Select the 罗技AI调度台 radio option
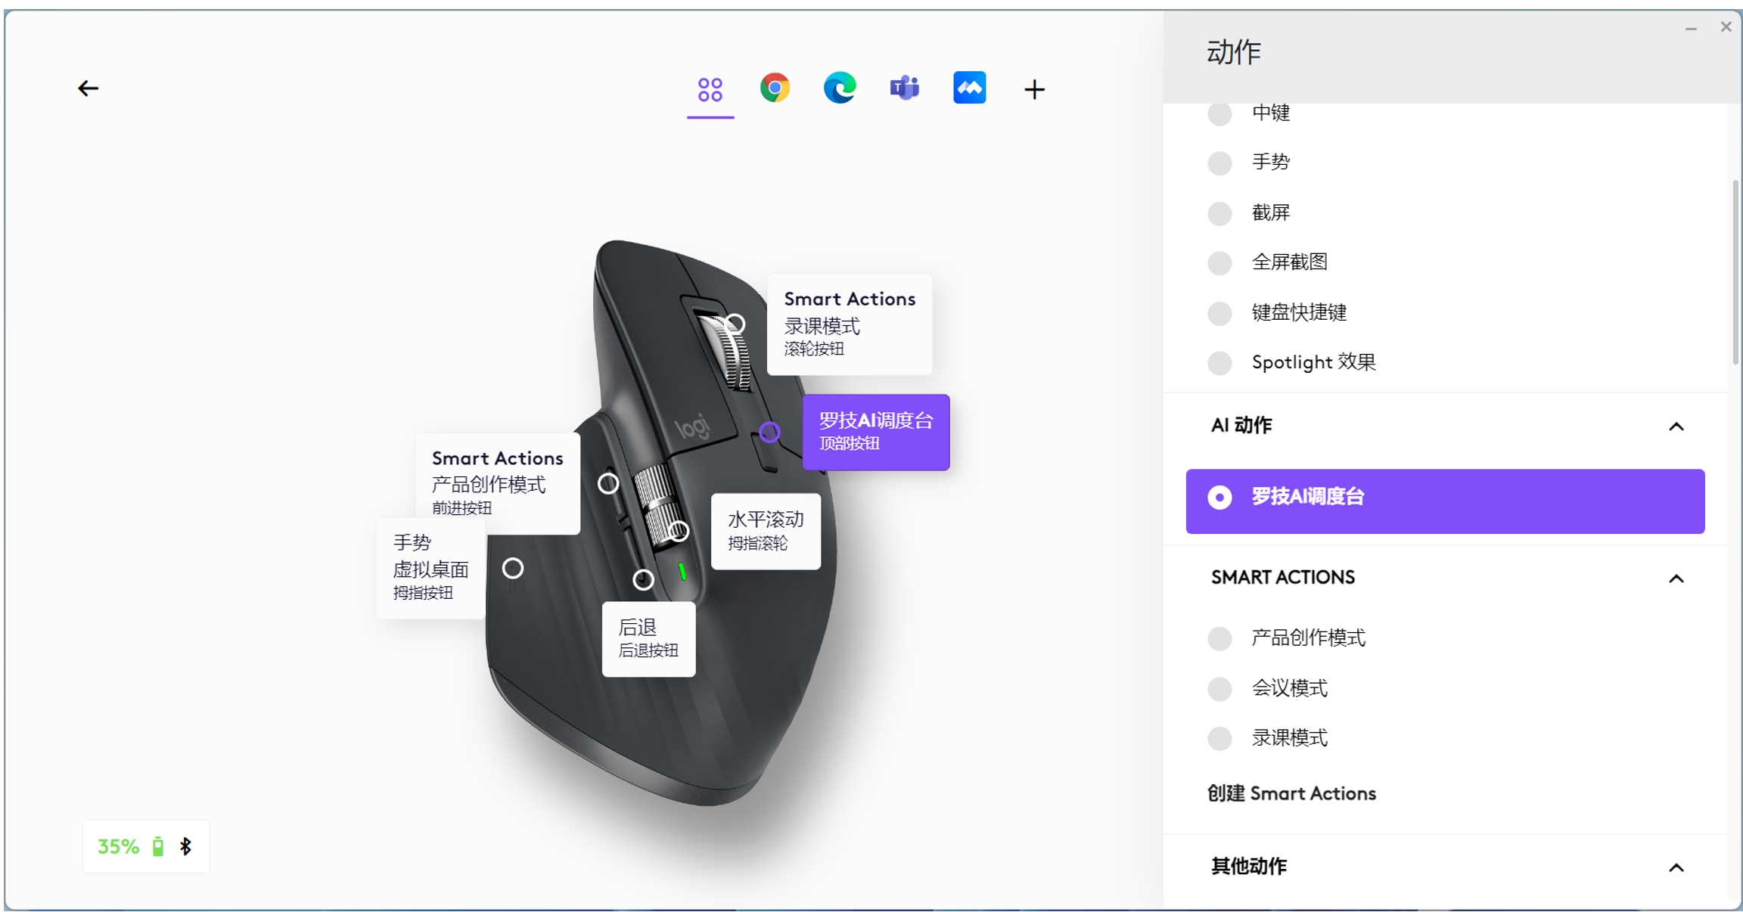This screenshot has width=1743, height=912. [x=1219, y=498]
